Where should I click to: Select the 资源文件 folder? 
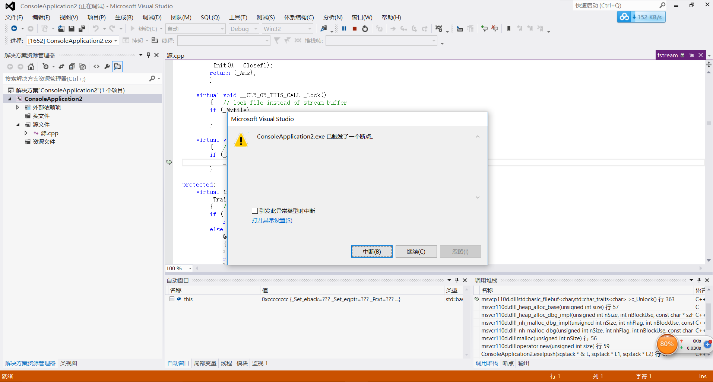click(44, 141)
